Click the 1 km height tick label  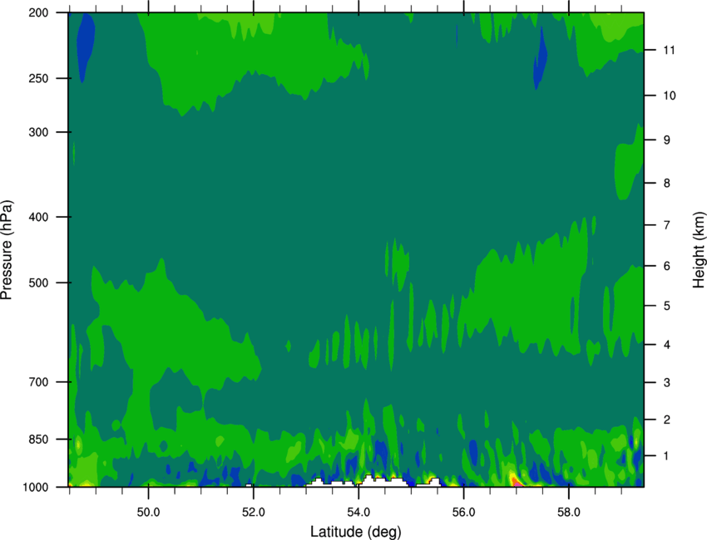[666, 456]
